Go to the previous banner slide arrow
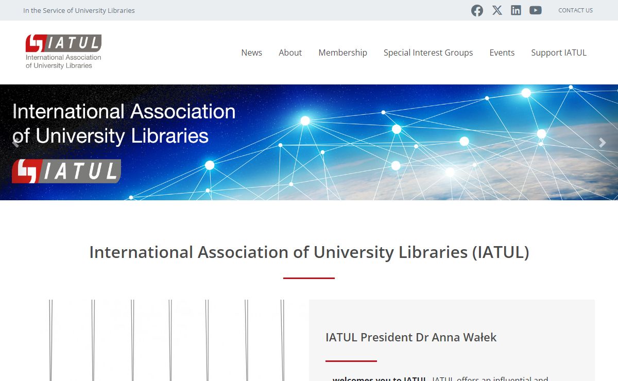 (16, 143)
